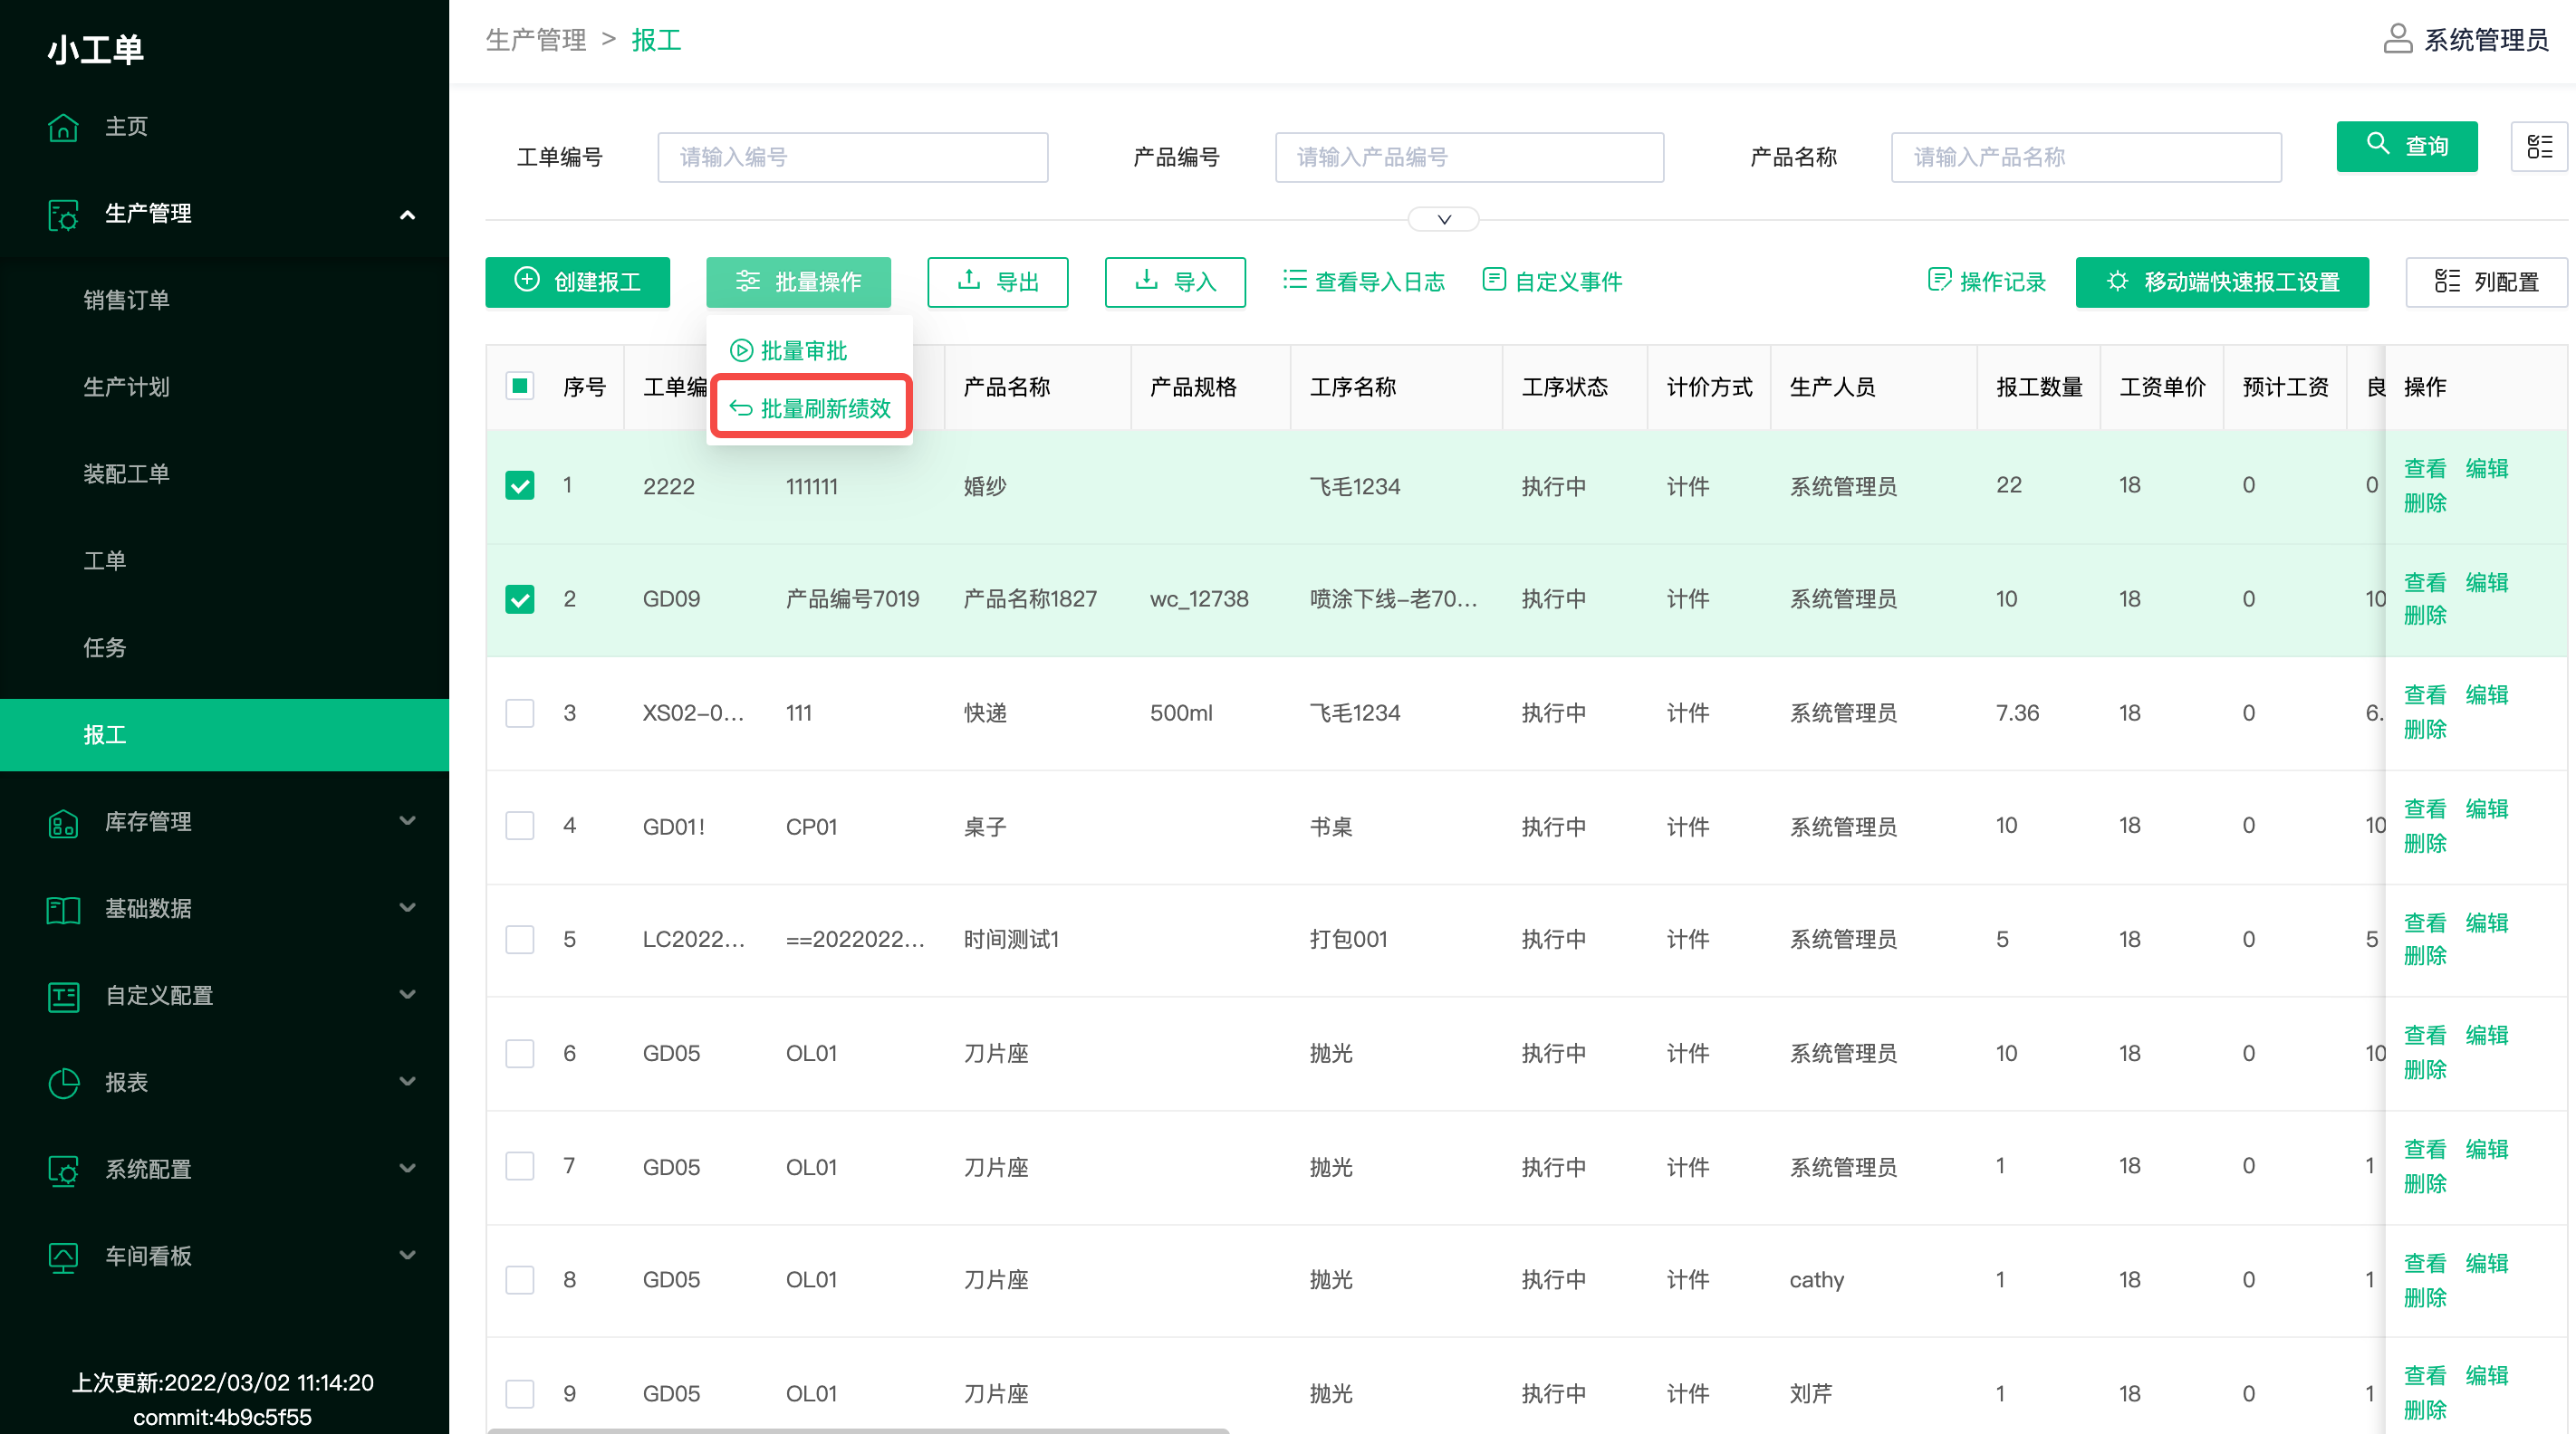Expand the 报表 menu chevron
The width and height of the screenshot is (2576, 1434).
pyautogui.click(x=407, y=1082)
